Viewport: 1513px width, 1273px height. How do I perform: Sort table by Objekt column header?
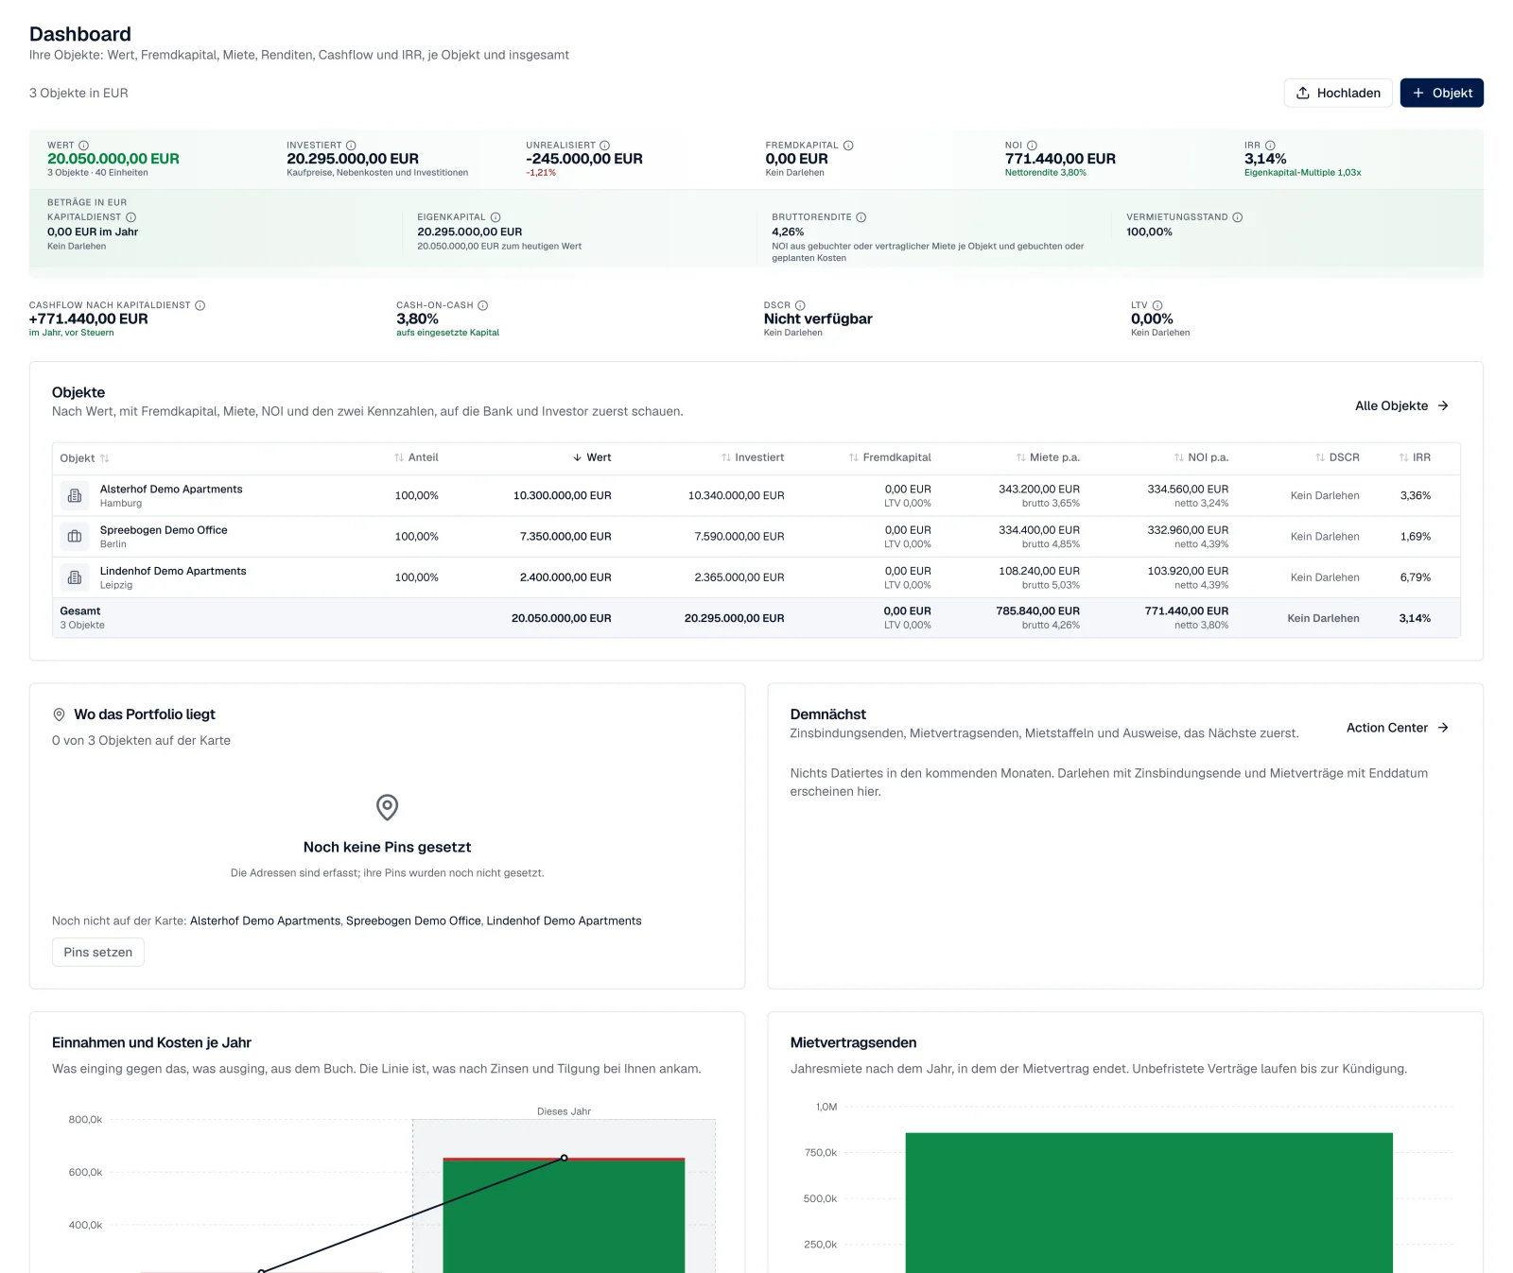84,458
